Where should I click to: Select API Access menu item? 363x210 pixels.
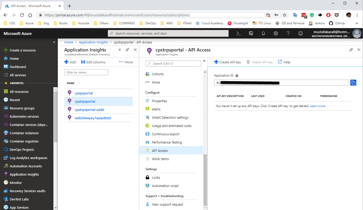[171, 151]
